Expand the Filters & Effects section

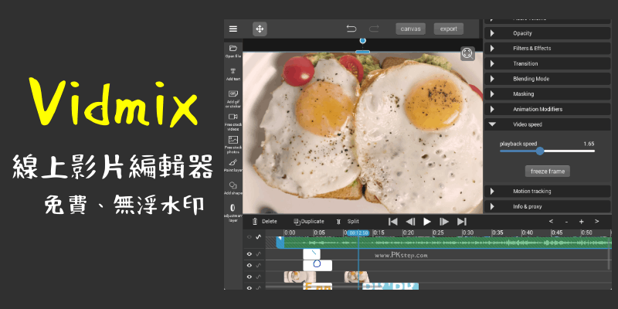548,49
